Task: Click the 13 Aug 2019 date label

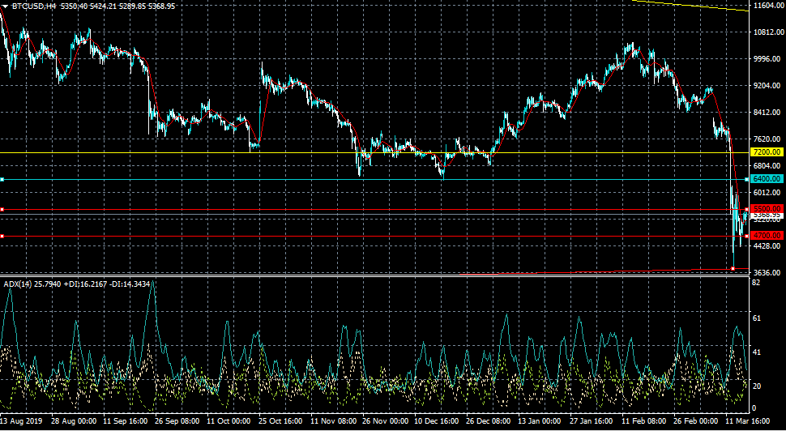Action: (22, 423)
